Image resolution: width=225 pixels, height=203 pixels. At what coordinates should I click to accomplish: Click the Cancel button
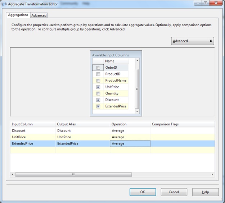point(174,192)
